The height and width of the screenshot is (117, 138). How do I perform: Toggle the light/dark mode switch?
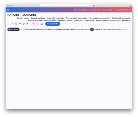tap(35, 24)
